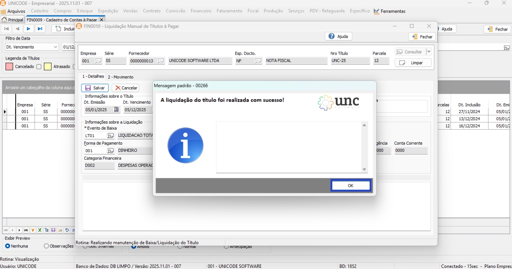Open the Fornecedor lookup search icon
512x269 pixels.
[161, 61]
